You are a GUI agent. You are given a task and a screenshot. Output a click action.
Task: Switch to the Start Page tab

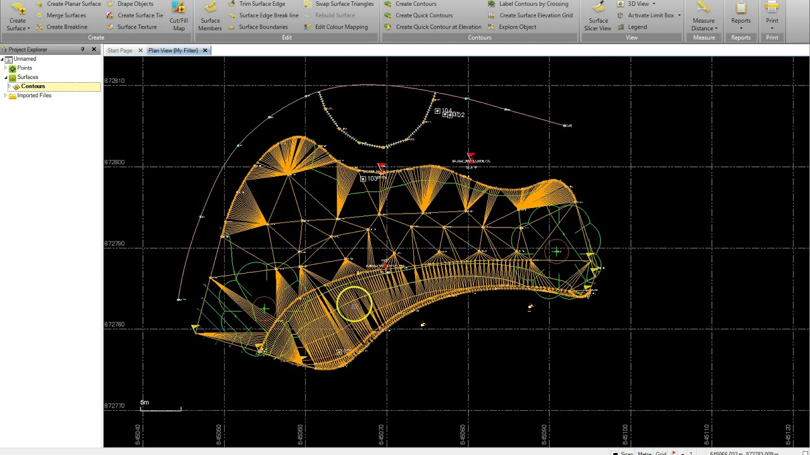120,51
